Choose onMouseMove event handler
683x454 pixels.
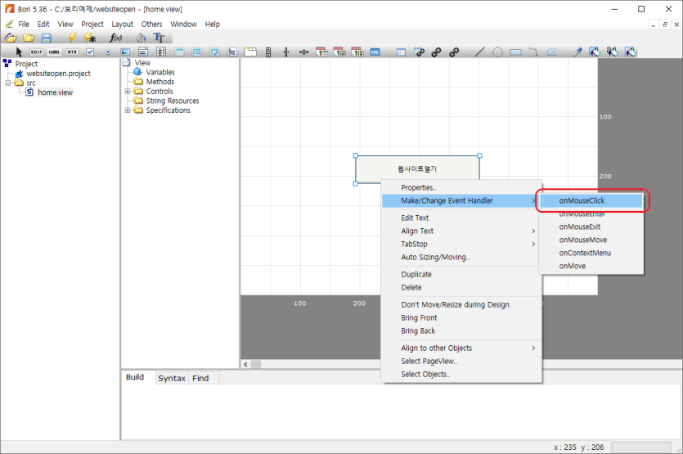click(x=591, y=240)
